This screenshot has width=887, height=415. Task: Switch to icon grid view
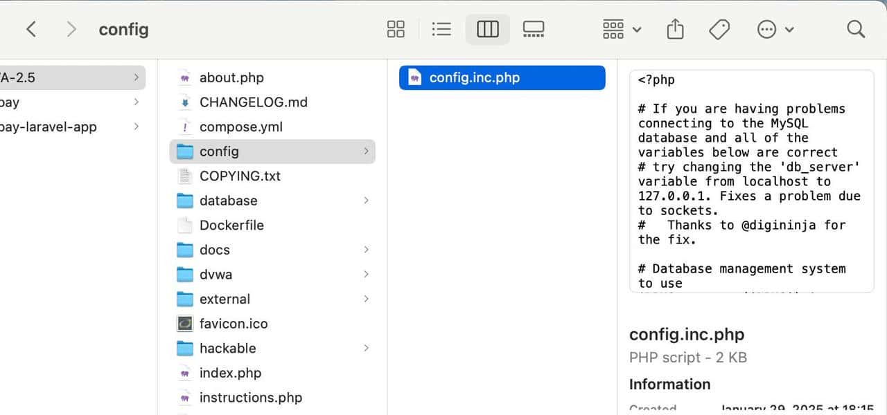(x=396, y=29)
